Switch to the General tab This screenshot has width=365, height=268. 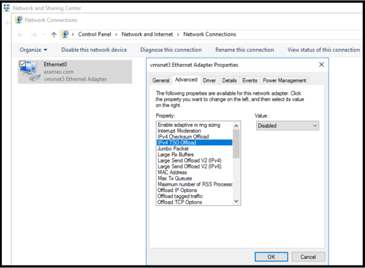click(x=161, y=80)
